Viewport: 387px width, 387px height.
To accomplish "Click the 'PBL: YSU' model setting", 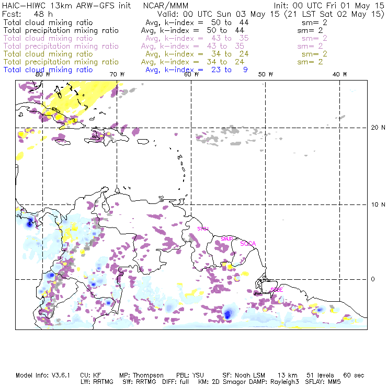I will pos(190,375).
